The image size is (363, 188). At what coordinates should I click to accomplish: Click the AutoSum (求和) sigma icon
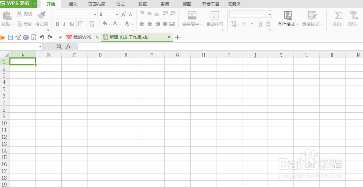(338, 16)
